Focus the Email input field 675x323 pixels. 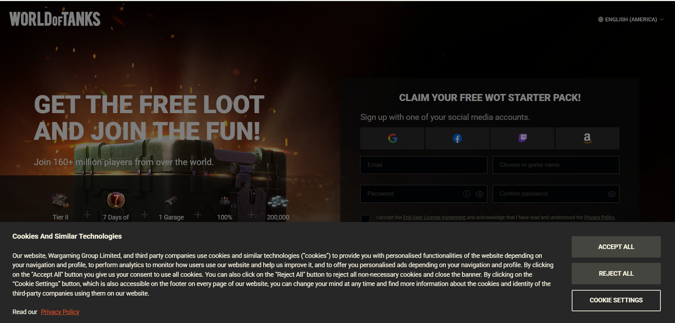click(424, 165)
